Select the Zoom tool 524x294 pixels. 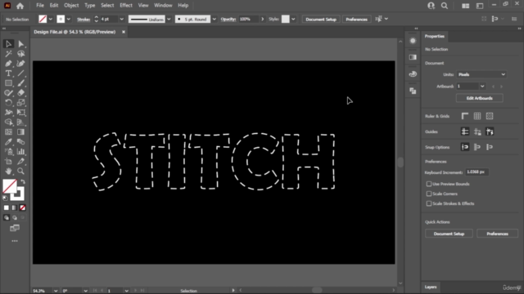pyautogui.click(x=20, y=171)
